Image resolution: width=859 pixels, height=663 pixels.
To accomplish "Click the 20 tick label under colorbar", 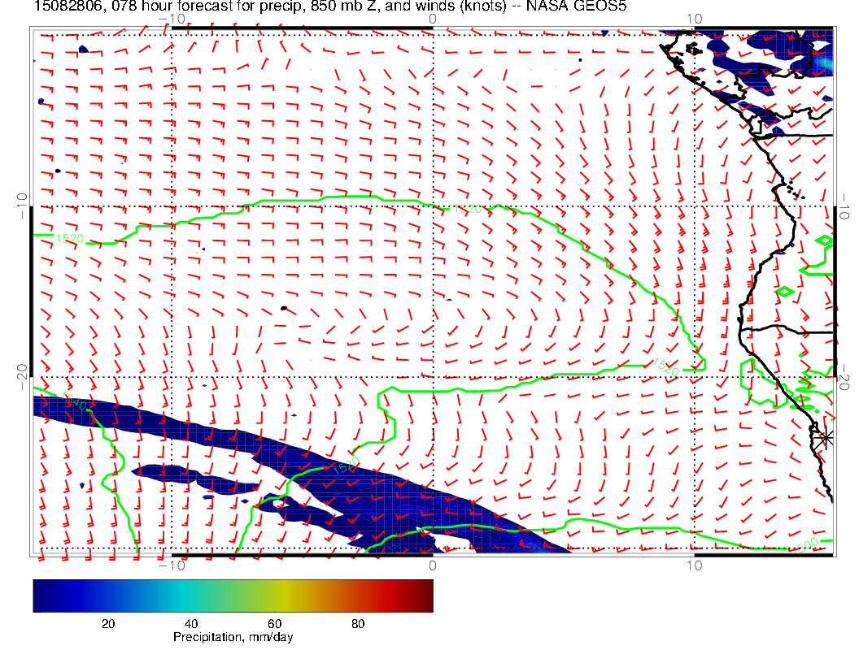I will (107, 623).
